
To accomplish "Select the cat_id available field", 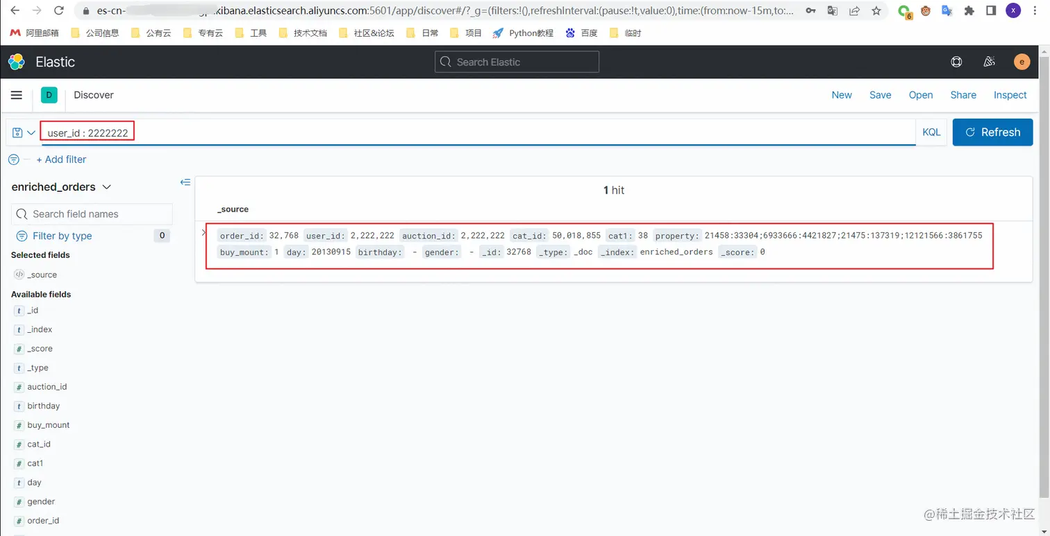I will pyautogui.click(x=38, y=444).
